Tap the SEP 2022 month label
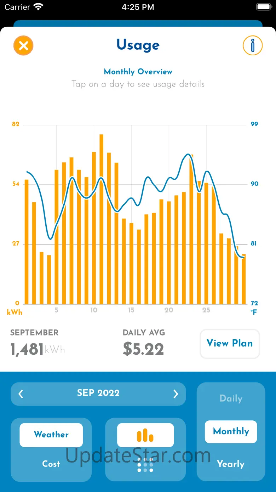 (98, 393)
